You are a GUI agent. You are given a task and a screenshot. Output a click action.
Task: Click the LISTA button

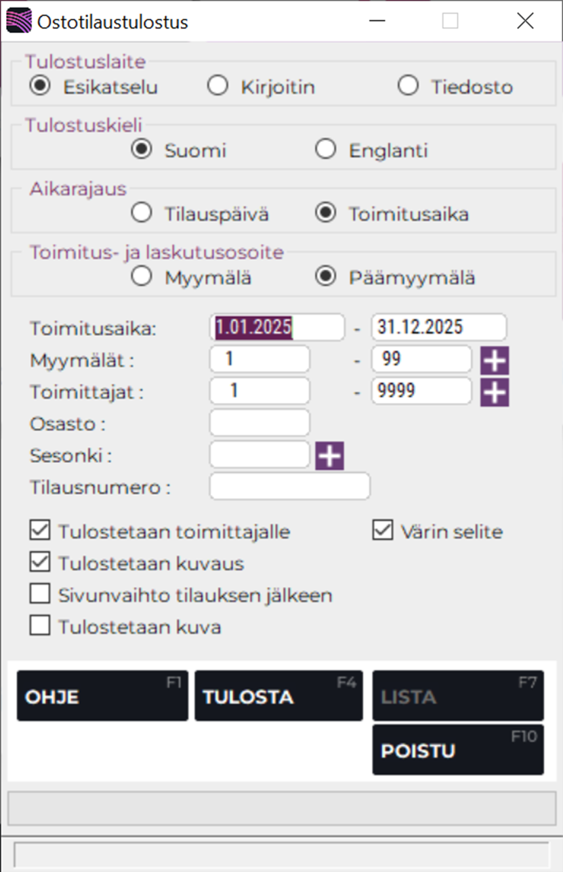(457, 695)
